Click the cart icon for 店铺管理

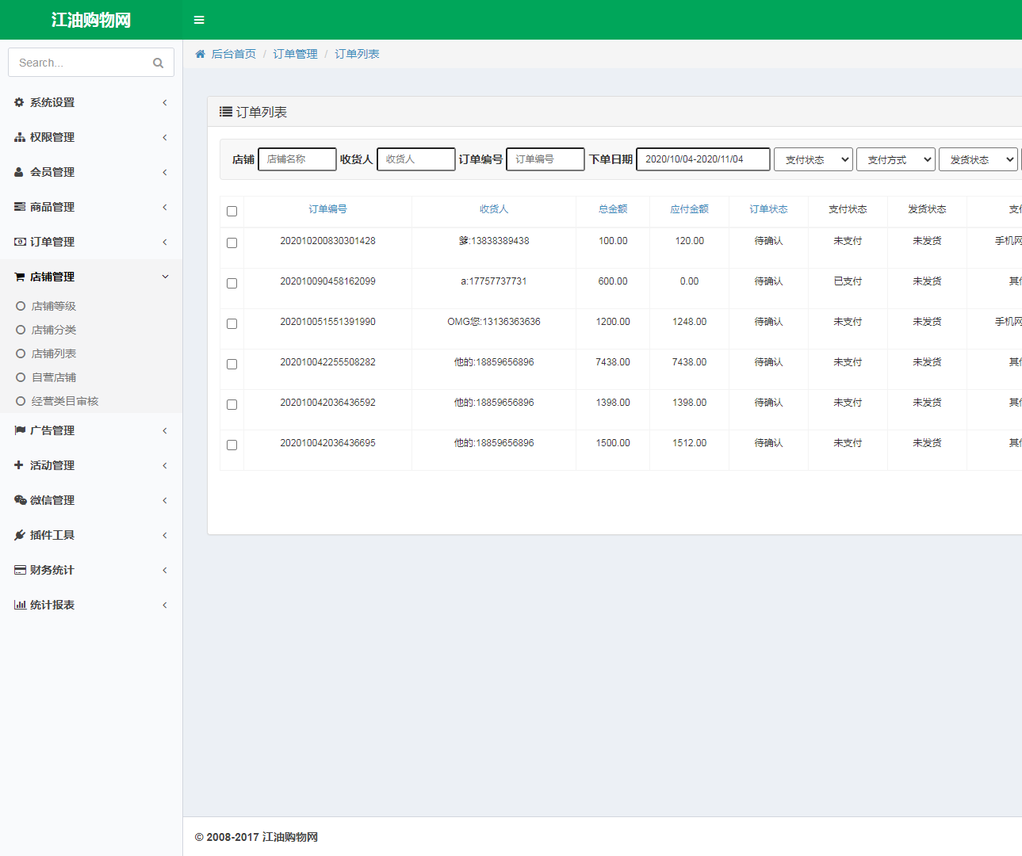20,277
